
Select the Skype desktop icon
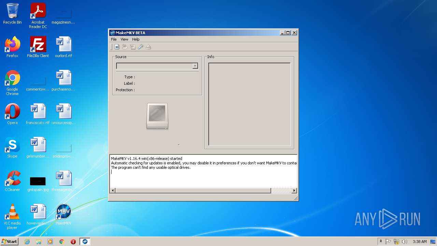[12, 148]
